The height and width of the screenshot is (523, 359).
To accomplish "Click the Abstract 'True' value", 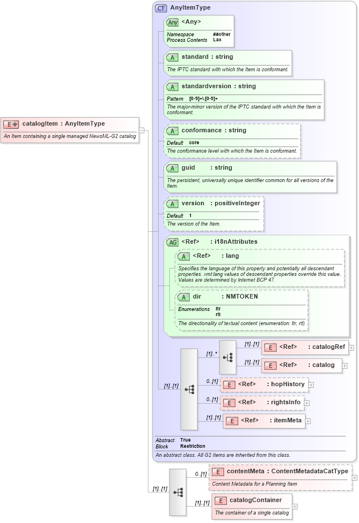I will point(186,440).
